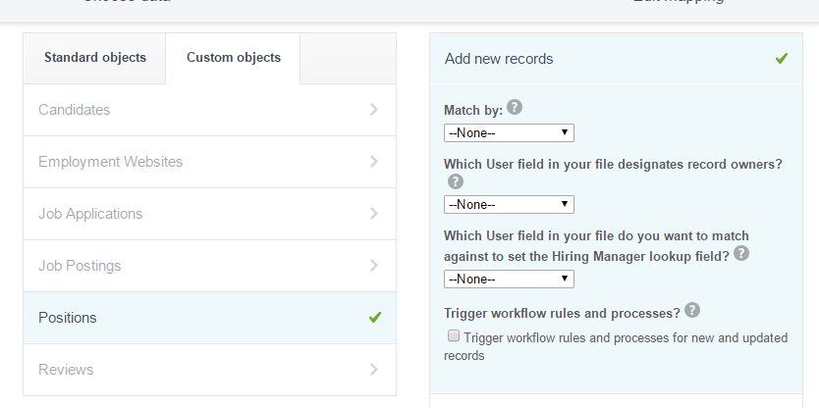Click the chevron arrow beside Candidates
819x408 pixels.
[374, 110]
